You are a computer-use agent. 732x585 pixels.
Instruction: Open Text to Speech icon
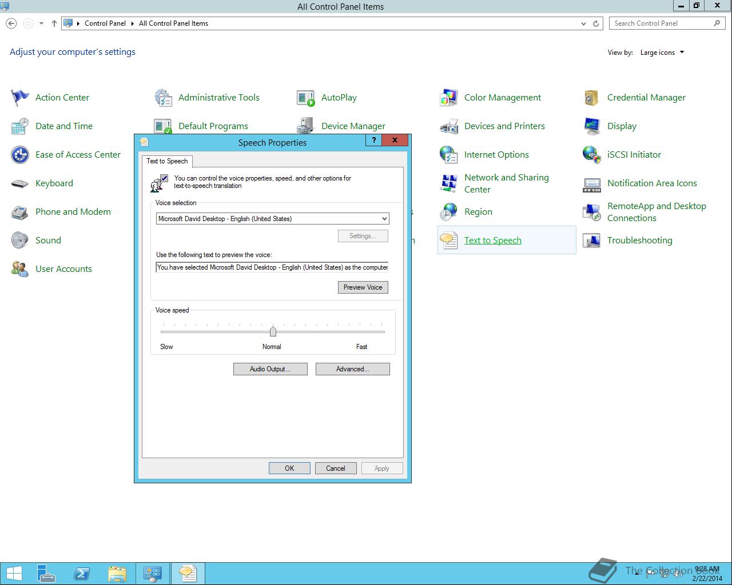tap(449, 241)
